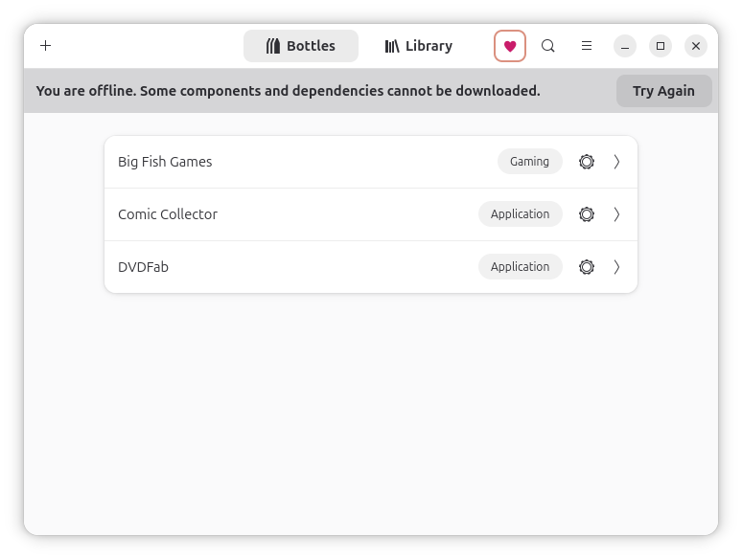Expand Big Fish Games chevron arrow
Screen dimensions: 742x559
[x=616, y=162]
